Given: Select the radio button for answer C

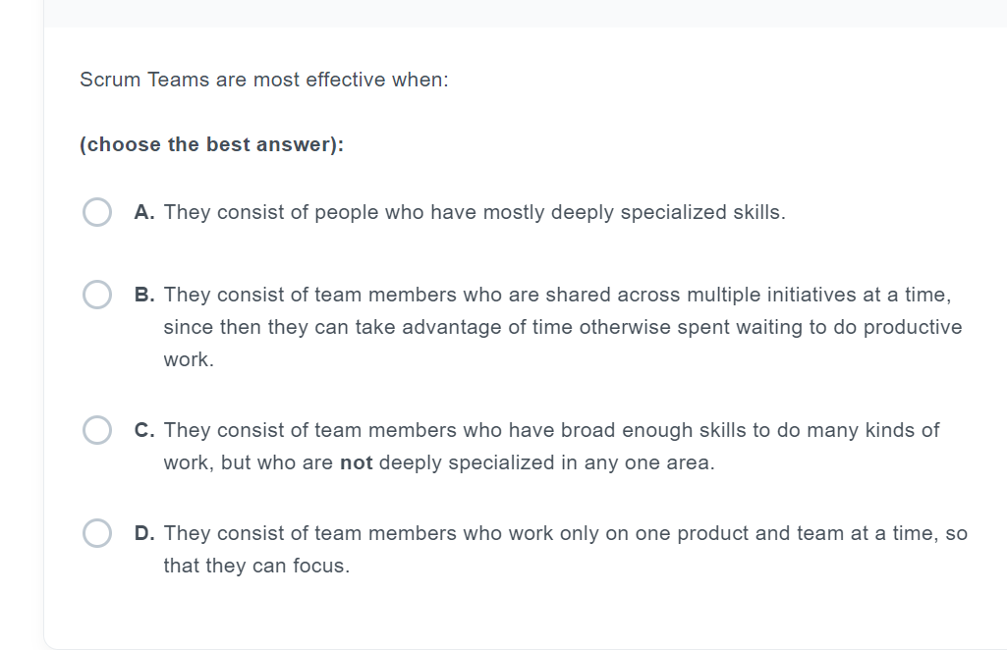Looking at the screenshot, I should 96,429.
